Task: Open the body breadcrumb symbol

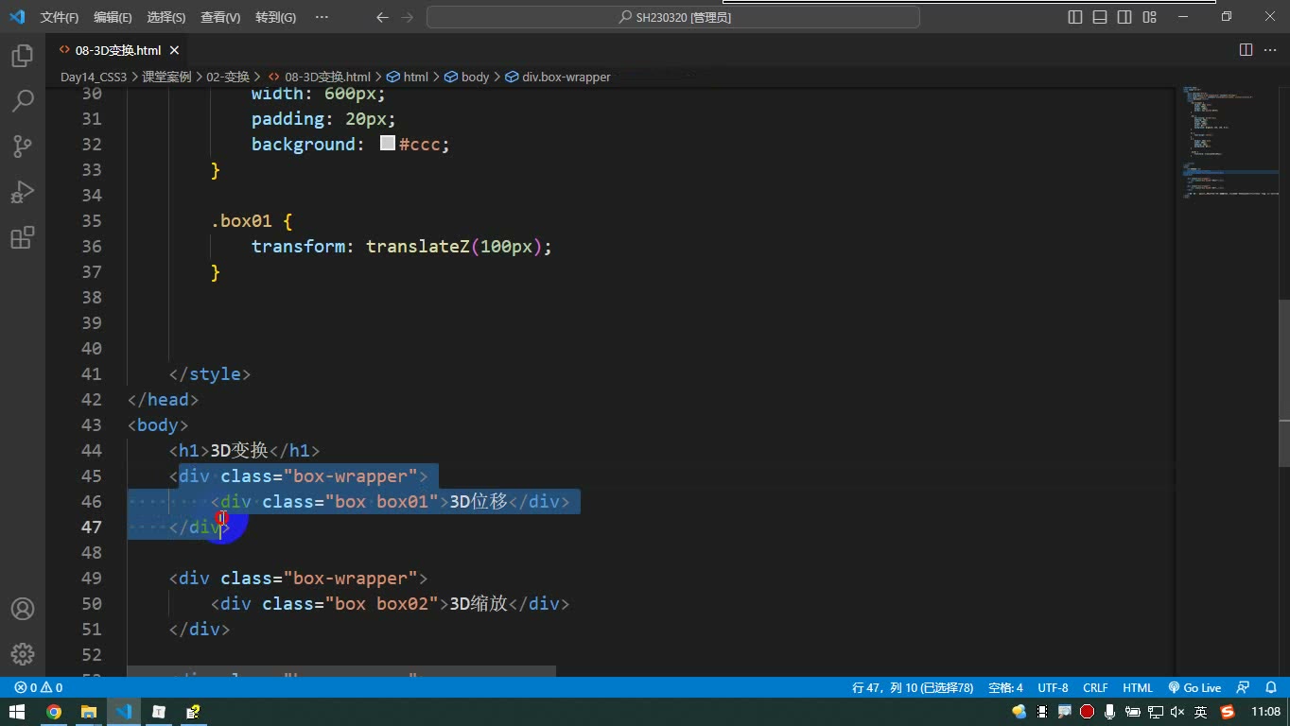Action: pyautogui.click(x=467, y=77)
